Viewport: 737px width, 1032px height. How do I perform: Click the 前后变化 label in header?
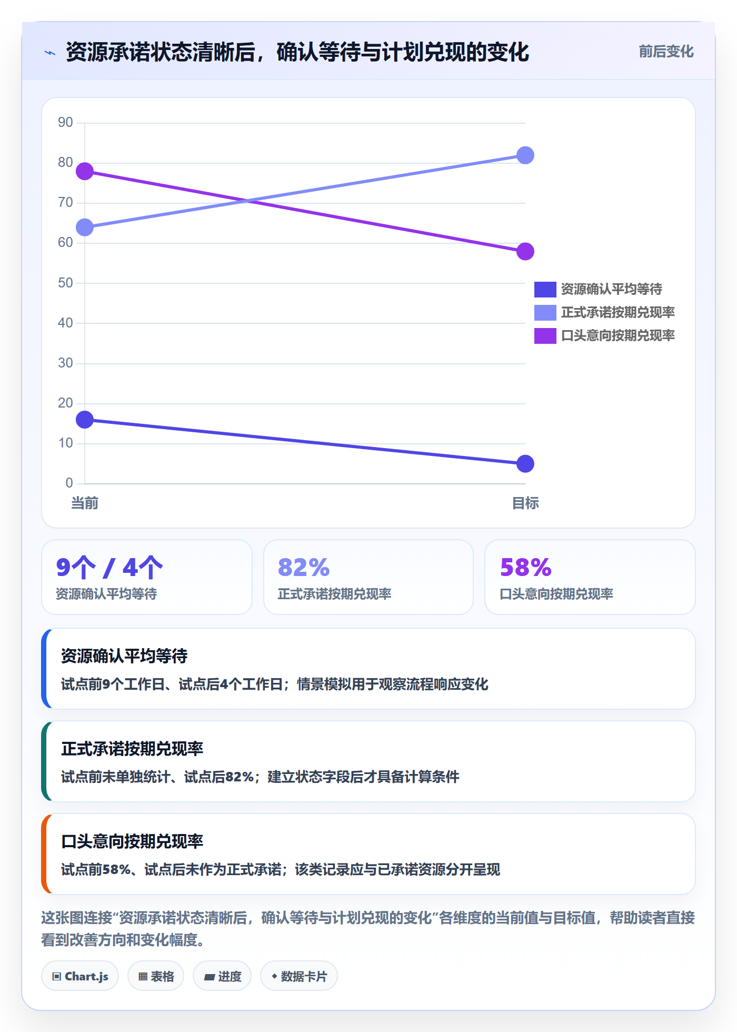coord(666,52)
